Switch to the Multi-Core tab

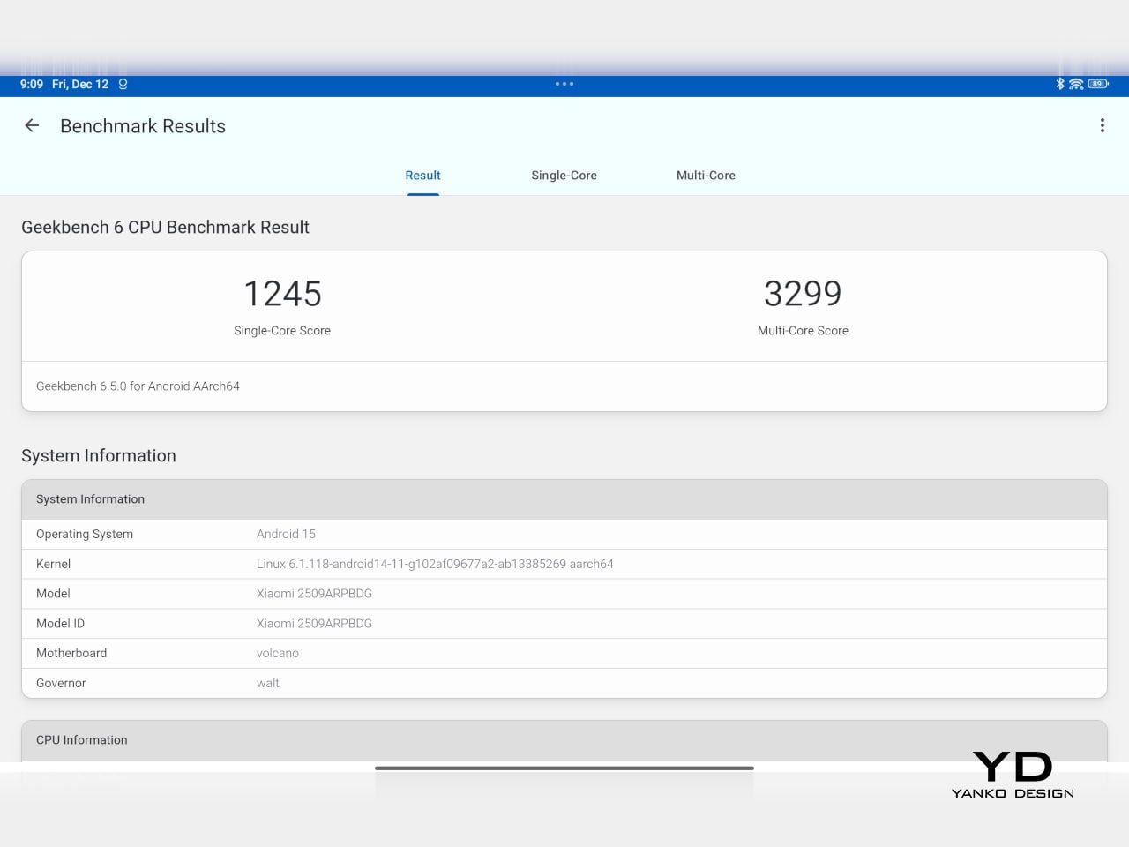coord(706,176)
